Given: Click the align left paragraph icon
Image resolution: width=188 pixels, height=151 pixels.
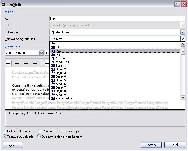Looking at the screenshot, I should pyautogui.click(x=8, y=62).
